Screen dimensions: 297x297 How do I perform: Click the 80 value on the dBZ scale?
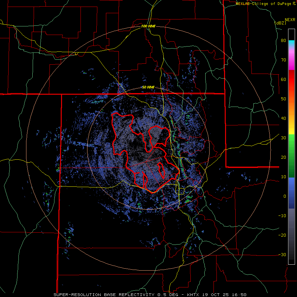[x=283, y=41]
